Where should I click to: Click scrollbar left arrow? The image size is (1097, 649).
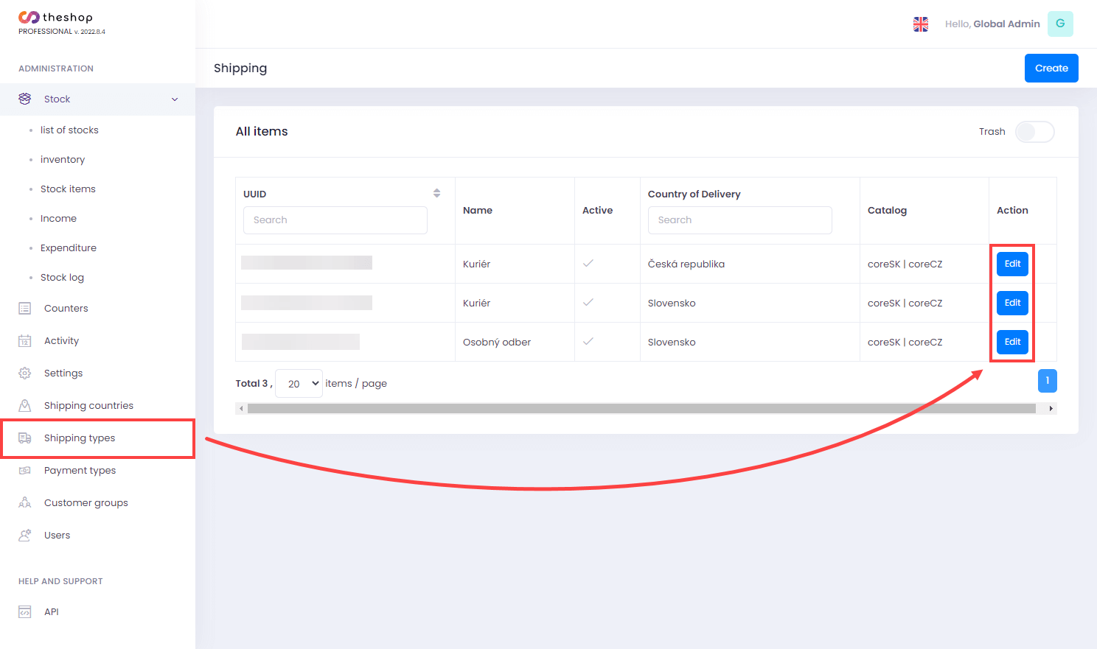(241, 408)
